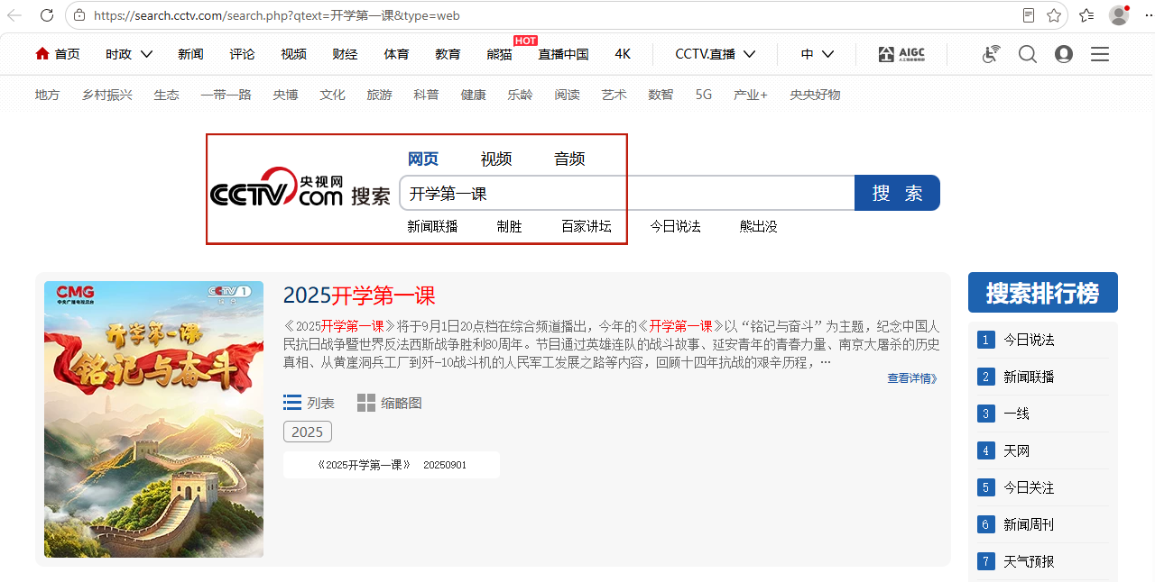Open 评论 in the main navigation

[x=242, y=54]
